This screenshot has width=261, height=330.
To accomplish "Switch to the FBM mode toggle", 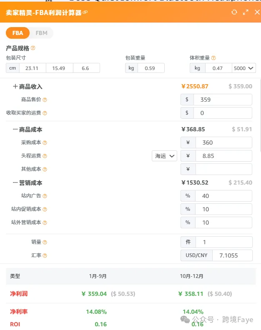I will pos(41,33).
